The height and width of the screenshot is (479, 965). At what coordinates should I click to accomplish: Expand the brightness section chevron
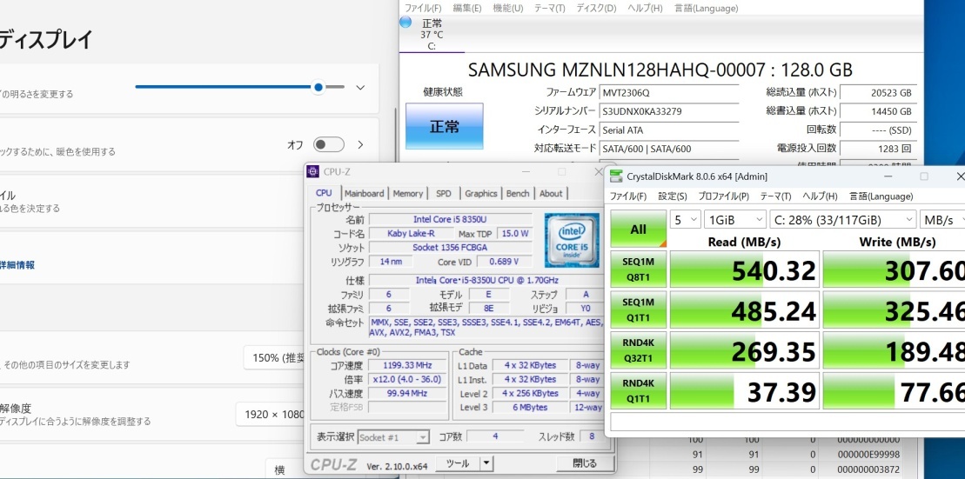pyautogui.click(x=360, y=87)
